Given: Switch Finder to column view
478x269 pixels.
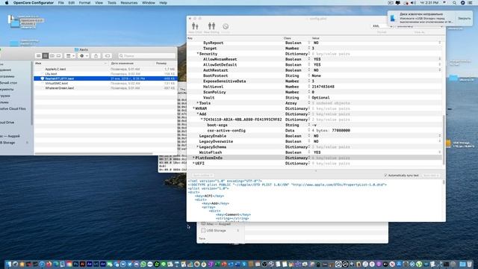Looking at the screenshot, I should 52,56.
